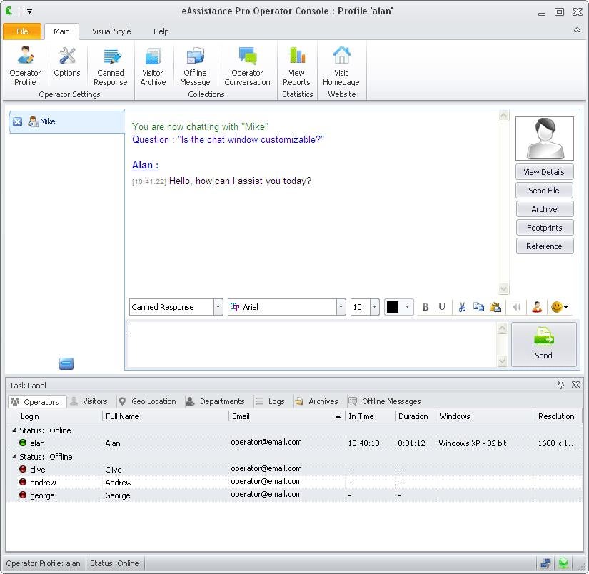Collapse the Status: Offline group
589x574 pixels.
(x=14, y=457)
